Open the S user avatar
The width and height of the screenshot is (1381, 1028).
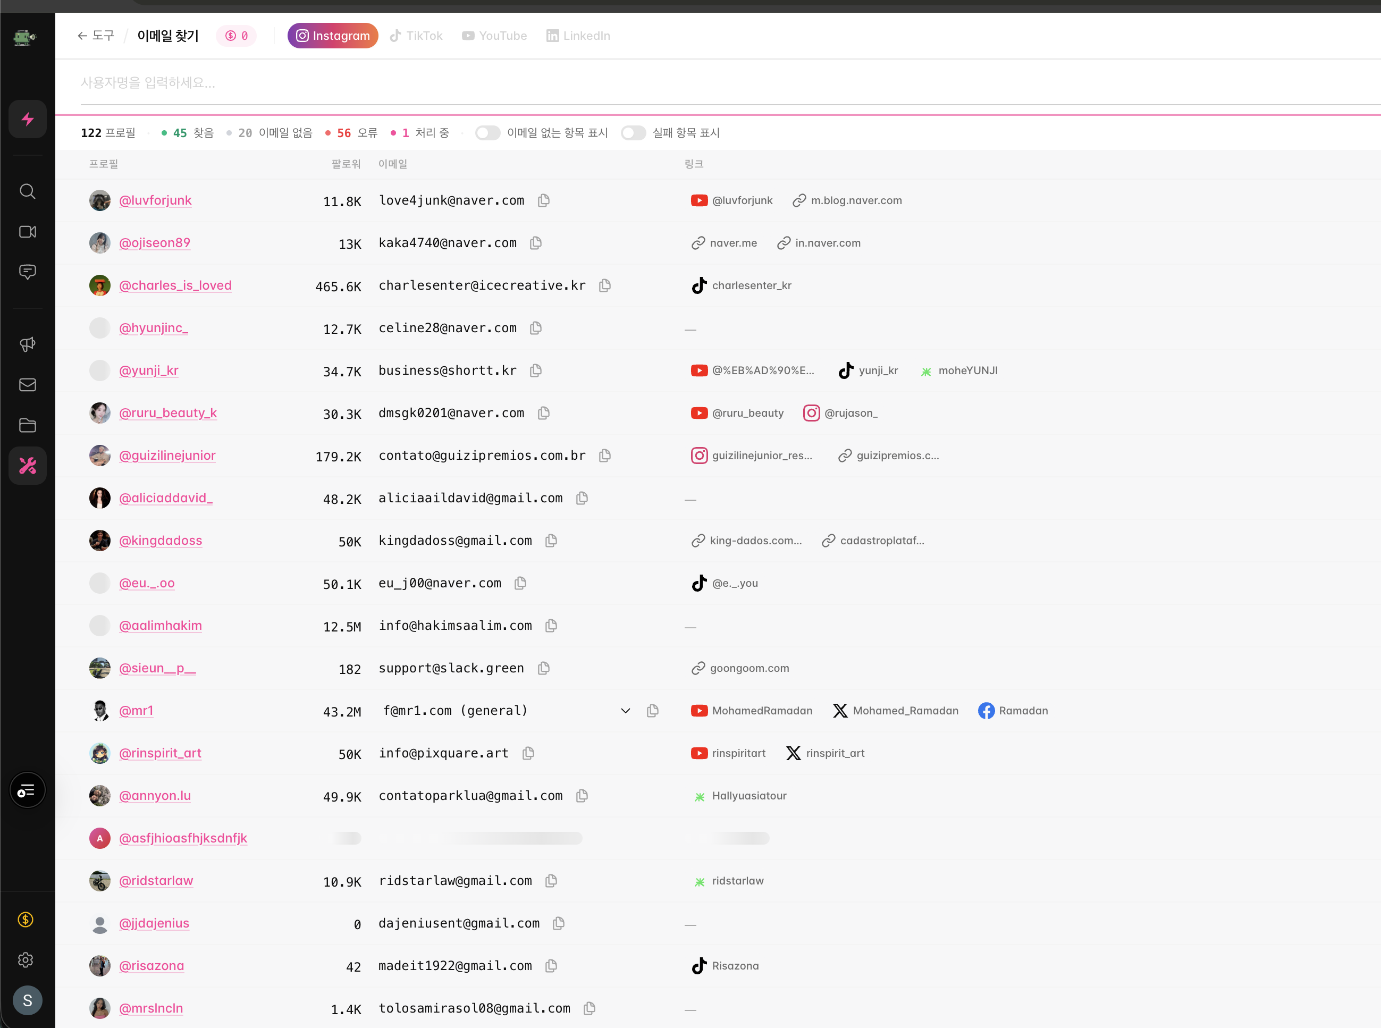[28, 1000]
